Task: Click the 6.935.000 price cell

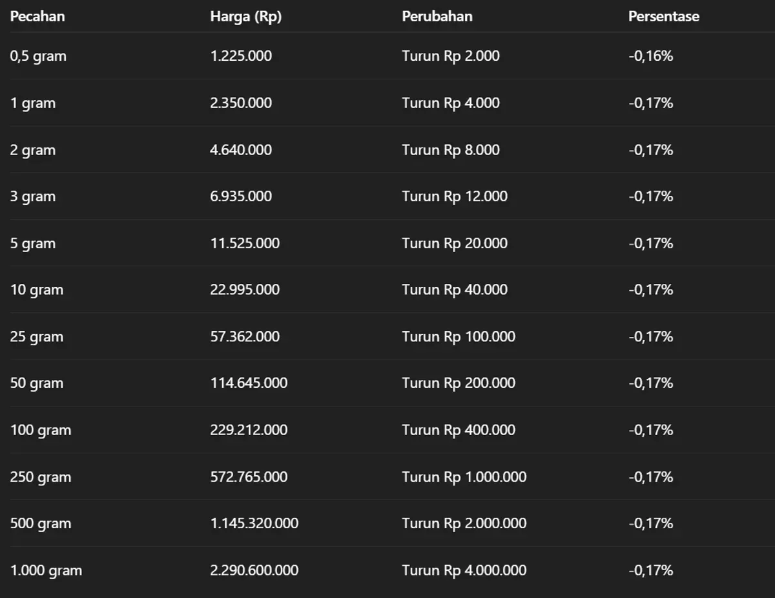Action: [x=241, y=197]
